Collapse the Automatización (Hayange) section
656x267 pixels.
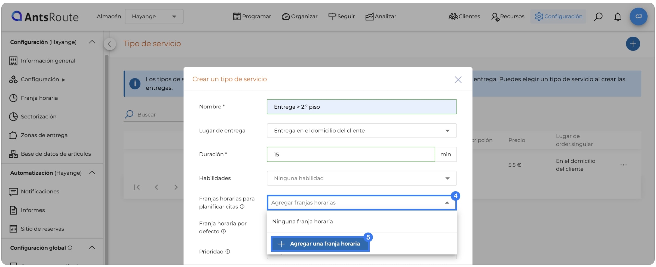point(92,173)
